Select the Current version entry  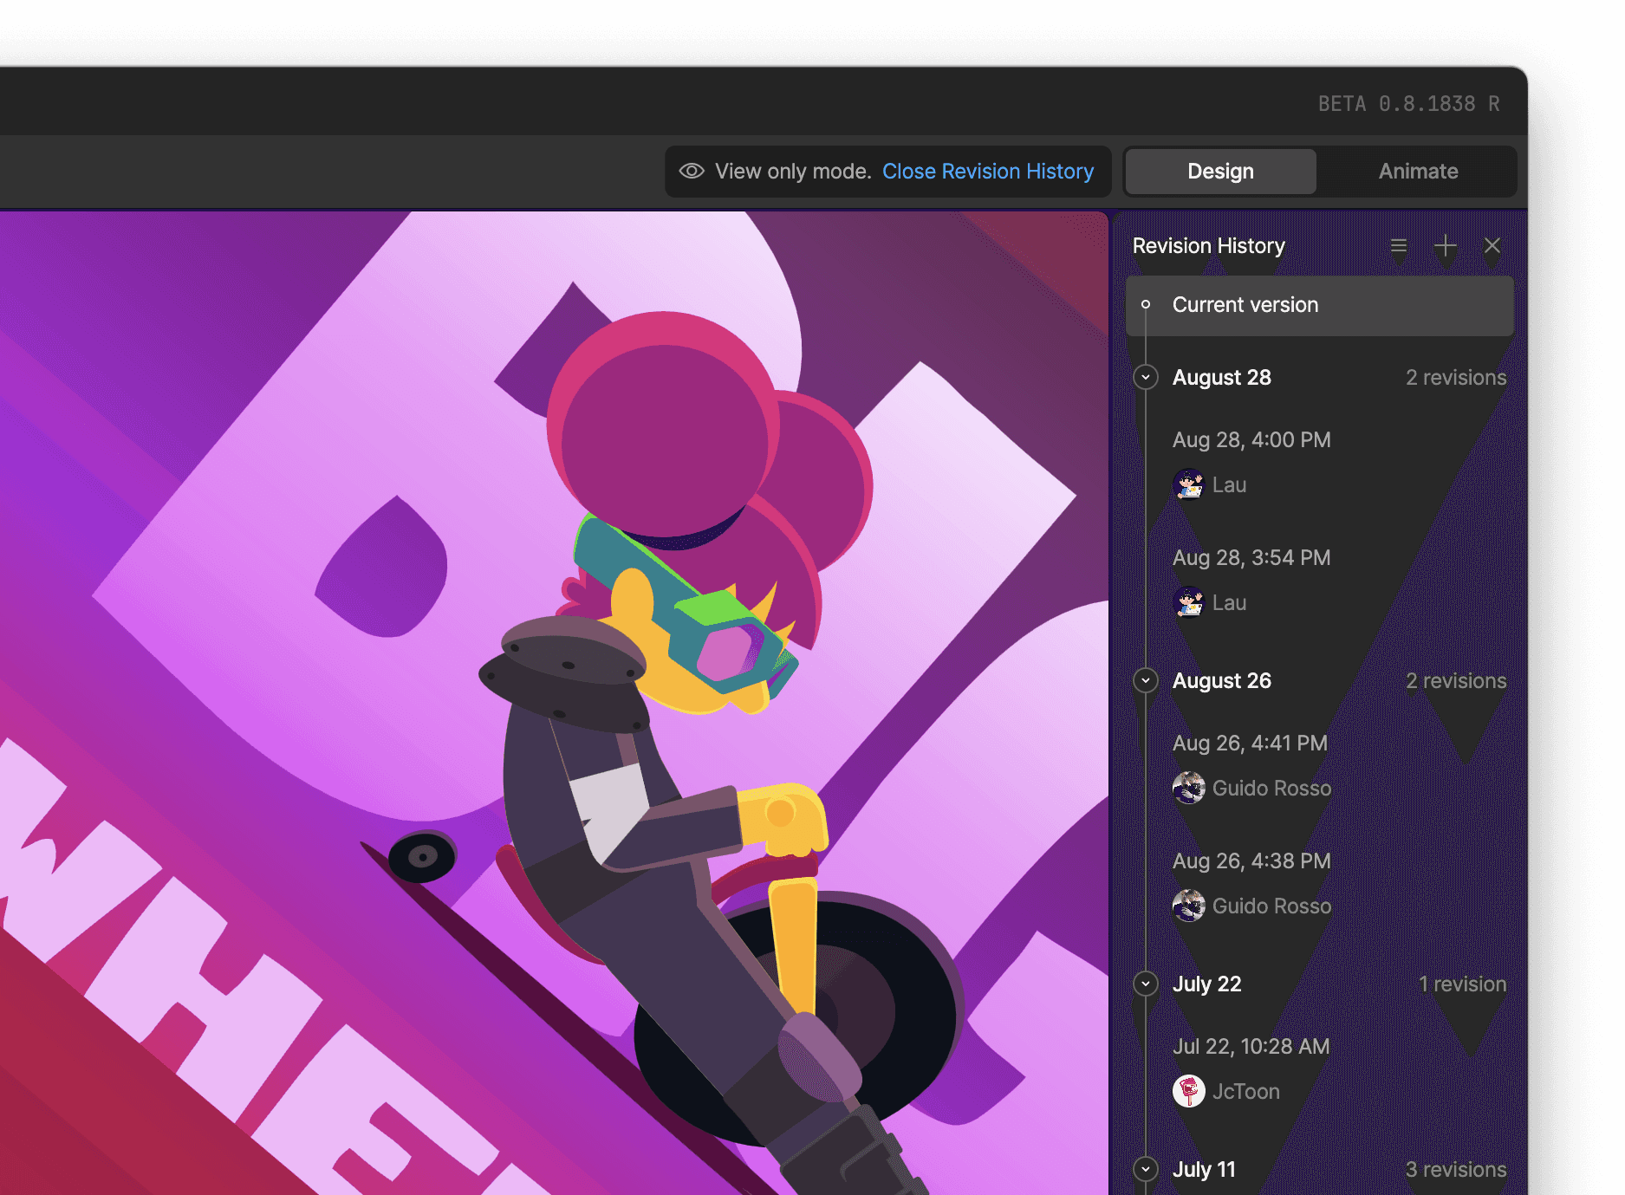1320,305
